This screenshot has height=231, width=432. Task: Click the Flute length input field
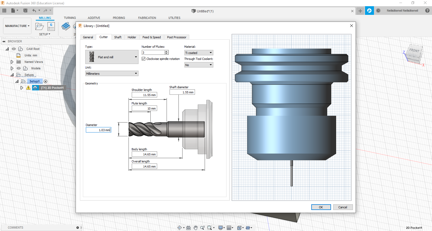pos(144,108)
